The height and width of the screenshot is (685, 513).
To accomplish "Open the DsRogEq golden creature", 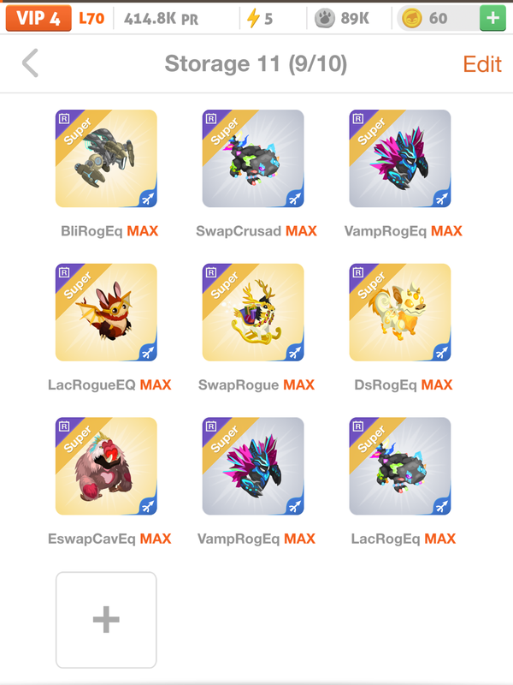I will [x=400, y=312].
